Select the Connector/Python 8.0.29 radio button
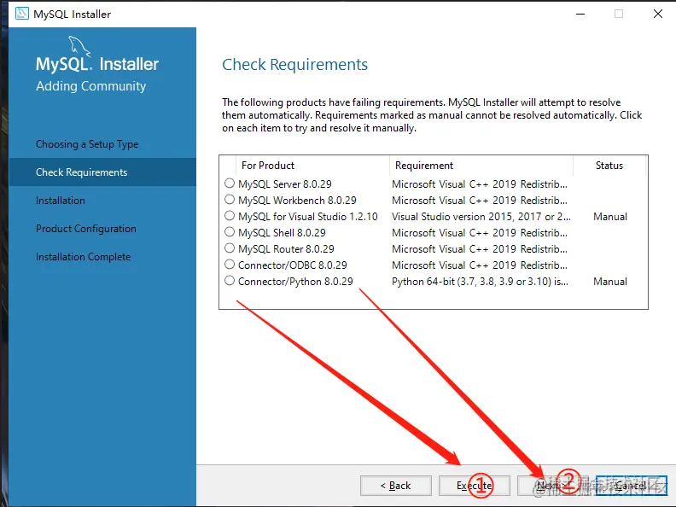Image resolution: width=676 pixels, height=507 pixels. pos(230,281)
